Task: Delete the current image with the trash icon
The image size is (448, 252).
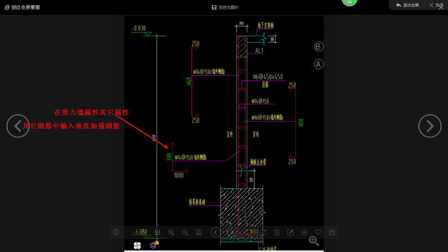Action: coord(277,232)
